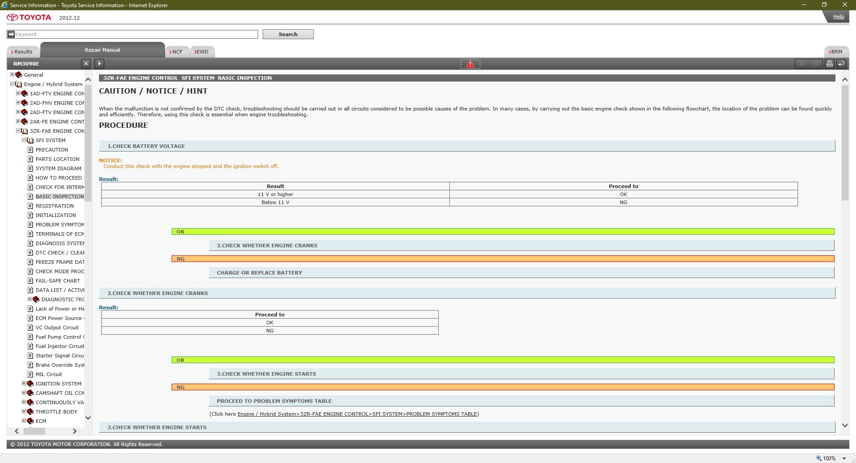This screenshot has width=856, height=463.
Task: Expand the General tree node
Action: point(12,75)
